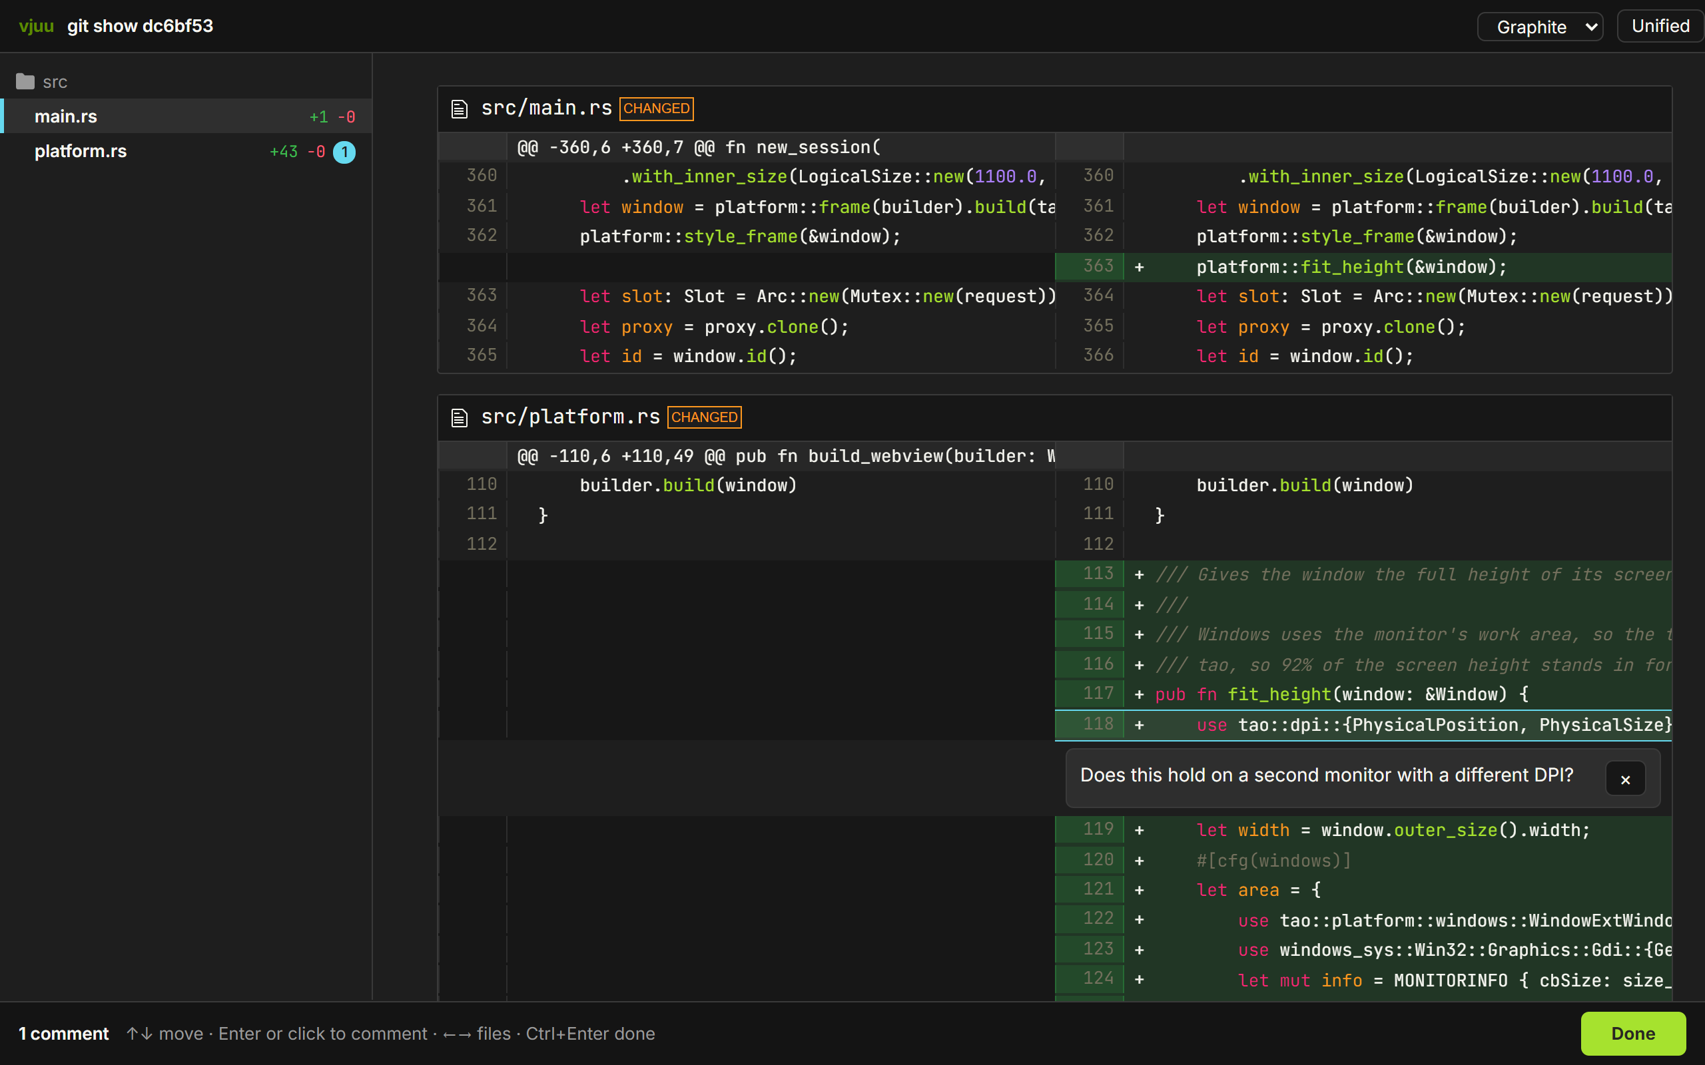Click the file icon beside src/main.rs header
1705x1065 pixels.
(460, 108)
